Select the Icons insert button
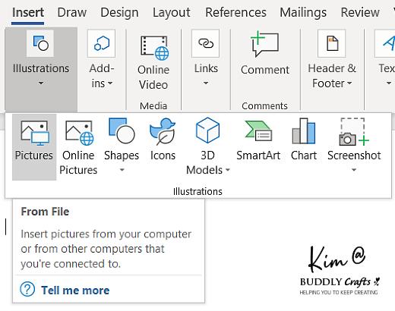 [x=163, y=139]
